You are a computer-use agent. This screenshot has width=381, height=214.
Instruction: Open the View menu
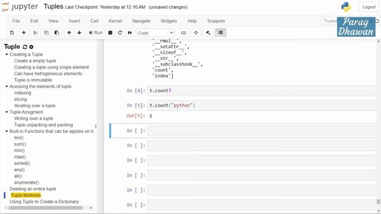coord(53,21)
